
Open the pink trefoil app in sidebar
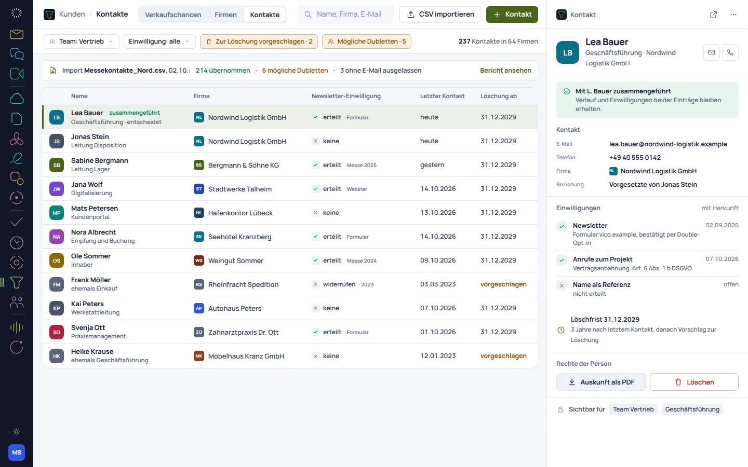[x=17, y=138]
